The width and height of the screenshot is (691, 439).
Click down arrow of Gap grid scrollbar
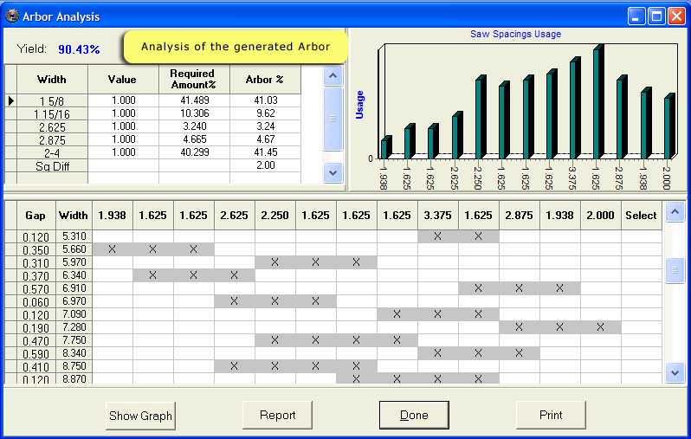(675, 372)
